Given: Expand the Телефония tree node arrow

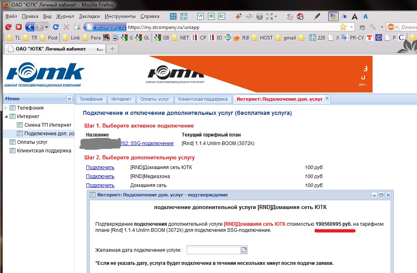Looking at the screenshot, I should (x=6, y=108).
